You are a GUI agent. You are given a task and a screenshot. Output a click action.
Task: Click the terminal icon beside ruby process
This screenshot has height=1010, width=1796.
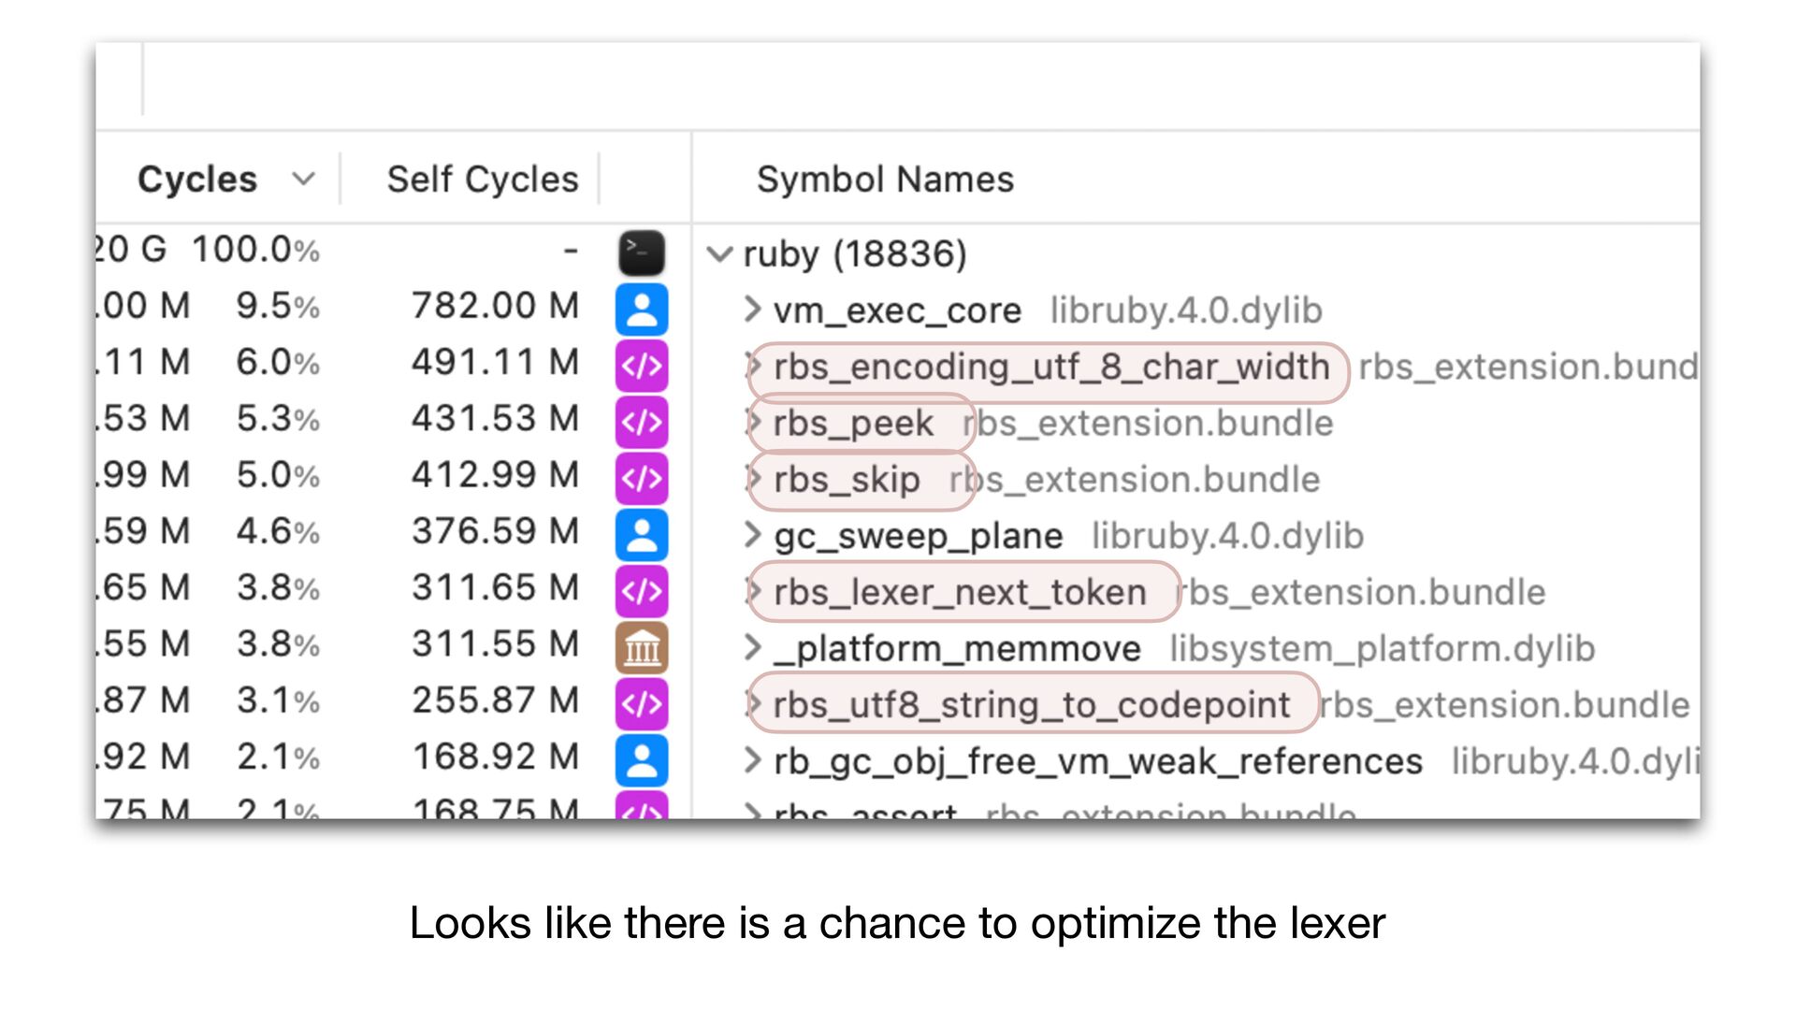(x=641, y=252)
